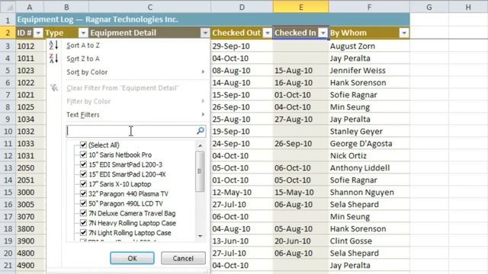Click checked-out date 12-May-10
The height and width of the screenshot is (274, 488).
(242, 193)
